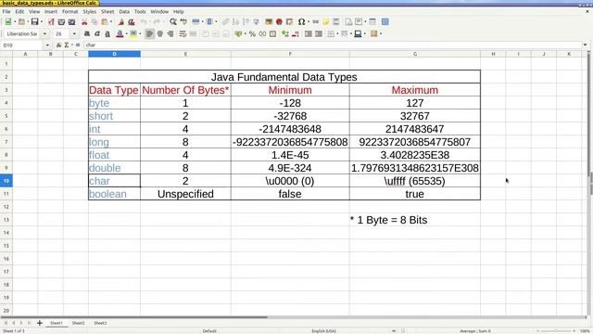593x334 pixels.
Task: Click the Increase Indent icon
Action: (309, 34)
